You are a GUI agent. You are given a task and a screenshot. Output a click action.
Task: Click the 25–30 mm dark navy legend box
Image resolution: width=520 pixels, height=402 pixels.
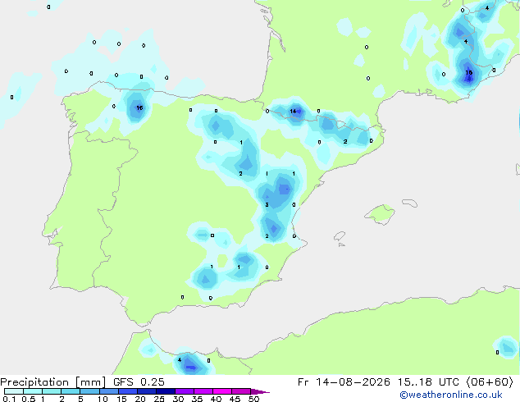click(x=165, y=391)
